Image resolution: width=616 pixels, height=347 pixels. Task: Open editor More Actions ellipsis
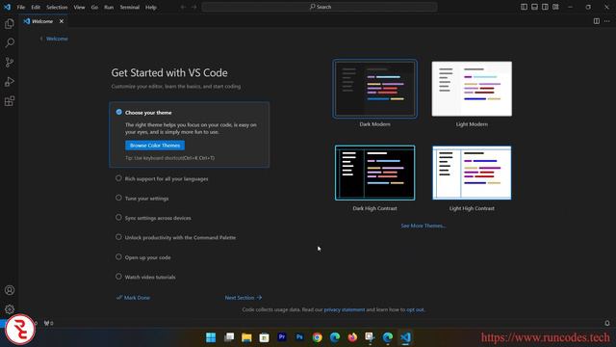point(607,21)
